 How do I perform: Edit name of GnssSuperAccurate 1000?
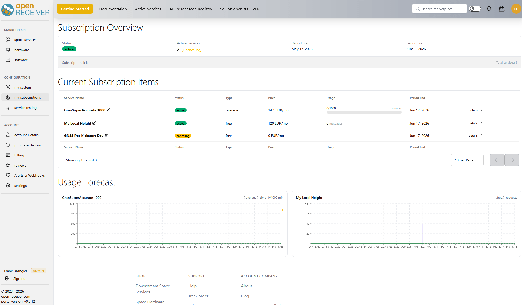(108, 110)
